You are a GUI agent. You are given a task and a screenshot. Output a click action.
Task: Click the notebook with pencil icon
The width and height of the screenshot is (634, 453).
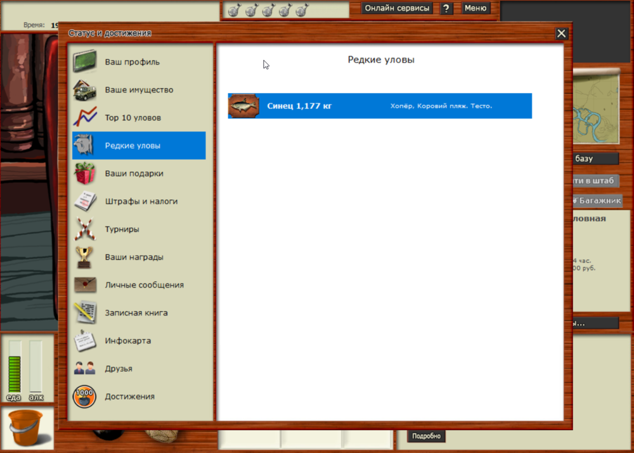[x=84, y=313]
